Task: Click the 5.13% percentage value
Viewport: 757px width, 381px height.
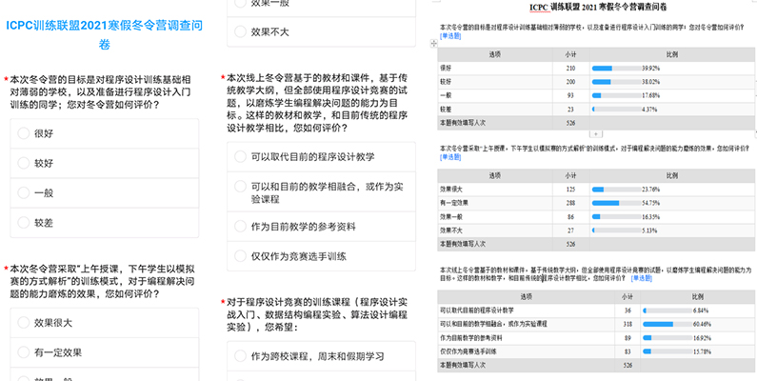Action: 649,231
